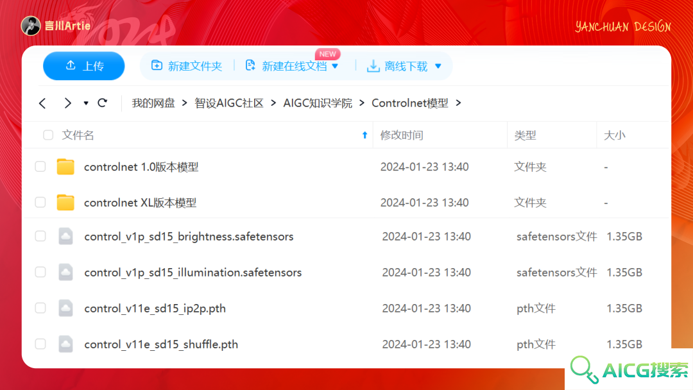Expand the chevron after AIGC知识学院
The image size is (693, 390).
pyautogui.click(x=362, y=103)
